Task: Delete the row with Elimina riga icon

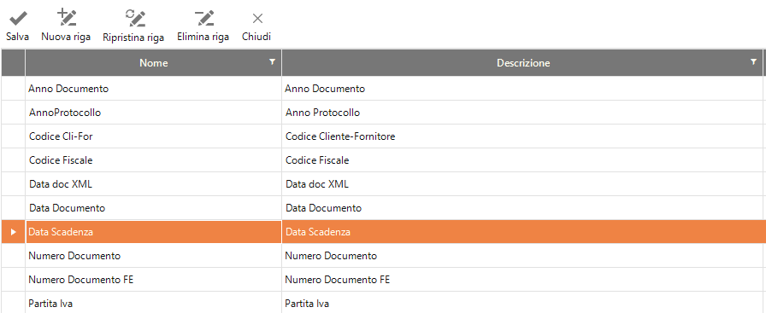Action: pos(203,18)
